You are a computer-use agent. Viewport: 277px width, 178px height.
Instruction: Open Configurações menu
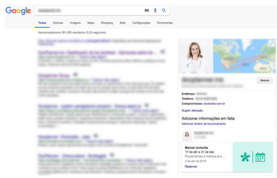(x=142, y=23)
